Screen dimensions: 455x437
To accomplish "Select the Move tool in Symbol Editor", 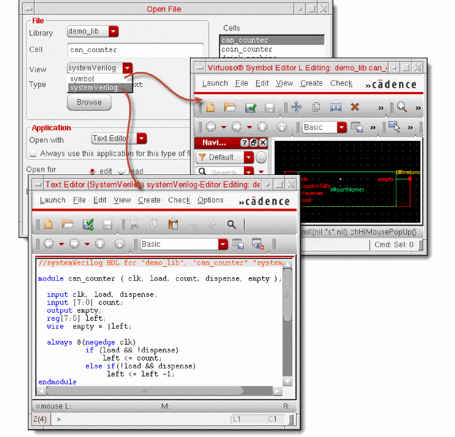I will [x=296, y=107].
